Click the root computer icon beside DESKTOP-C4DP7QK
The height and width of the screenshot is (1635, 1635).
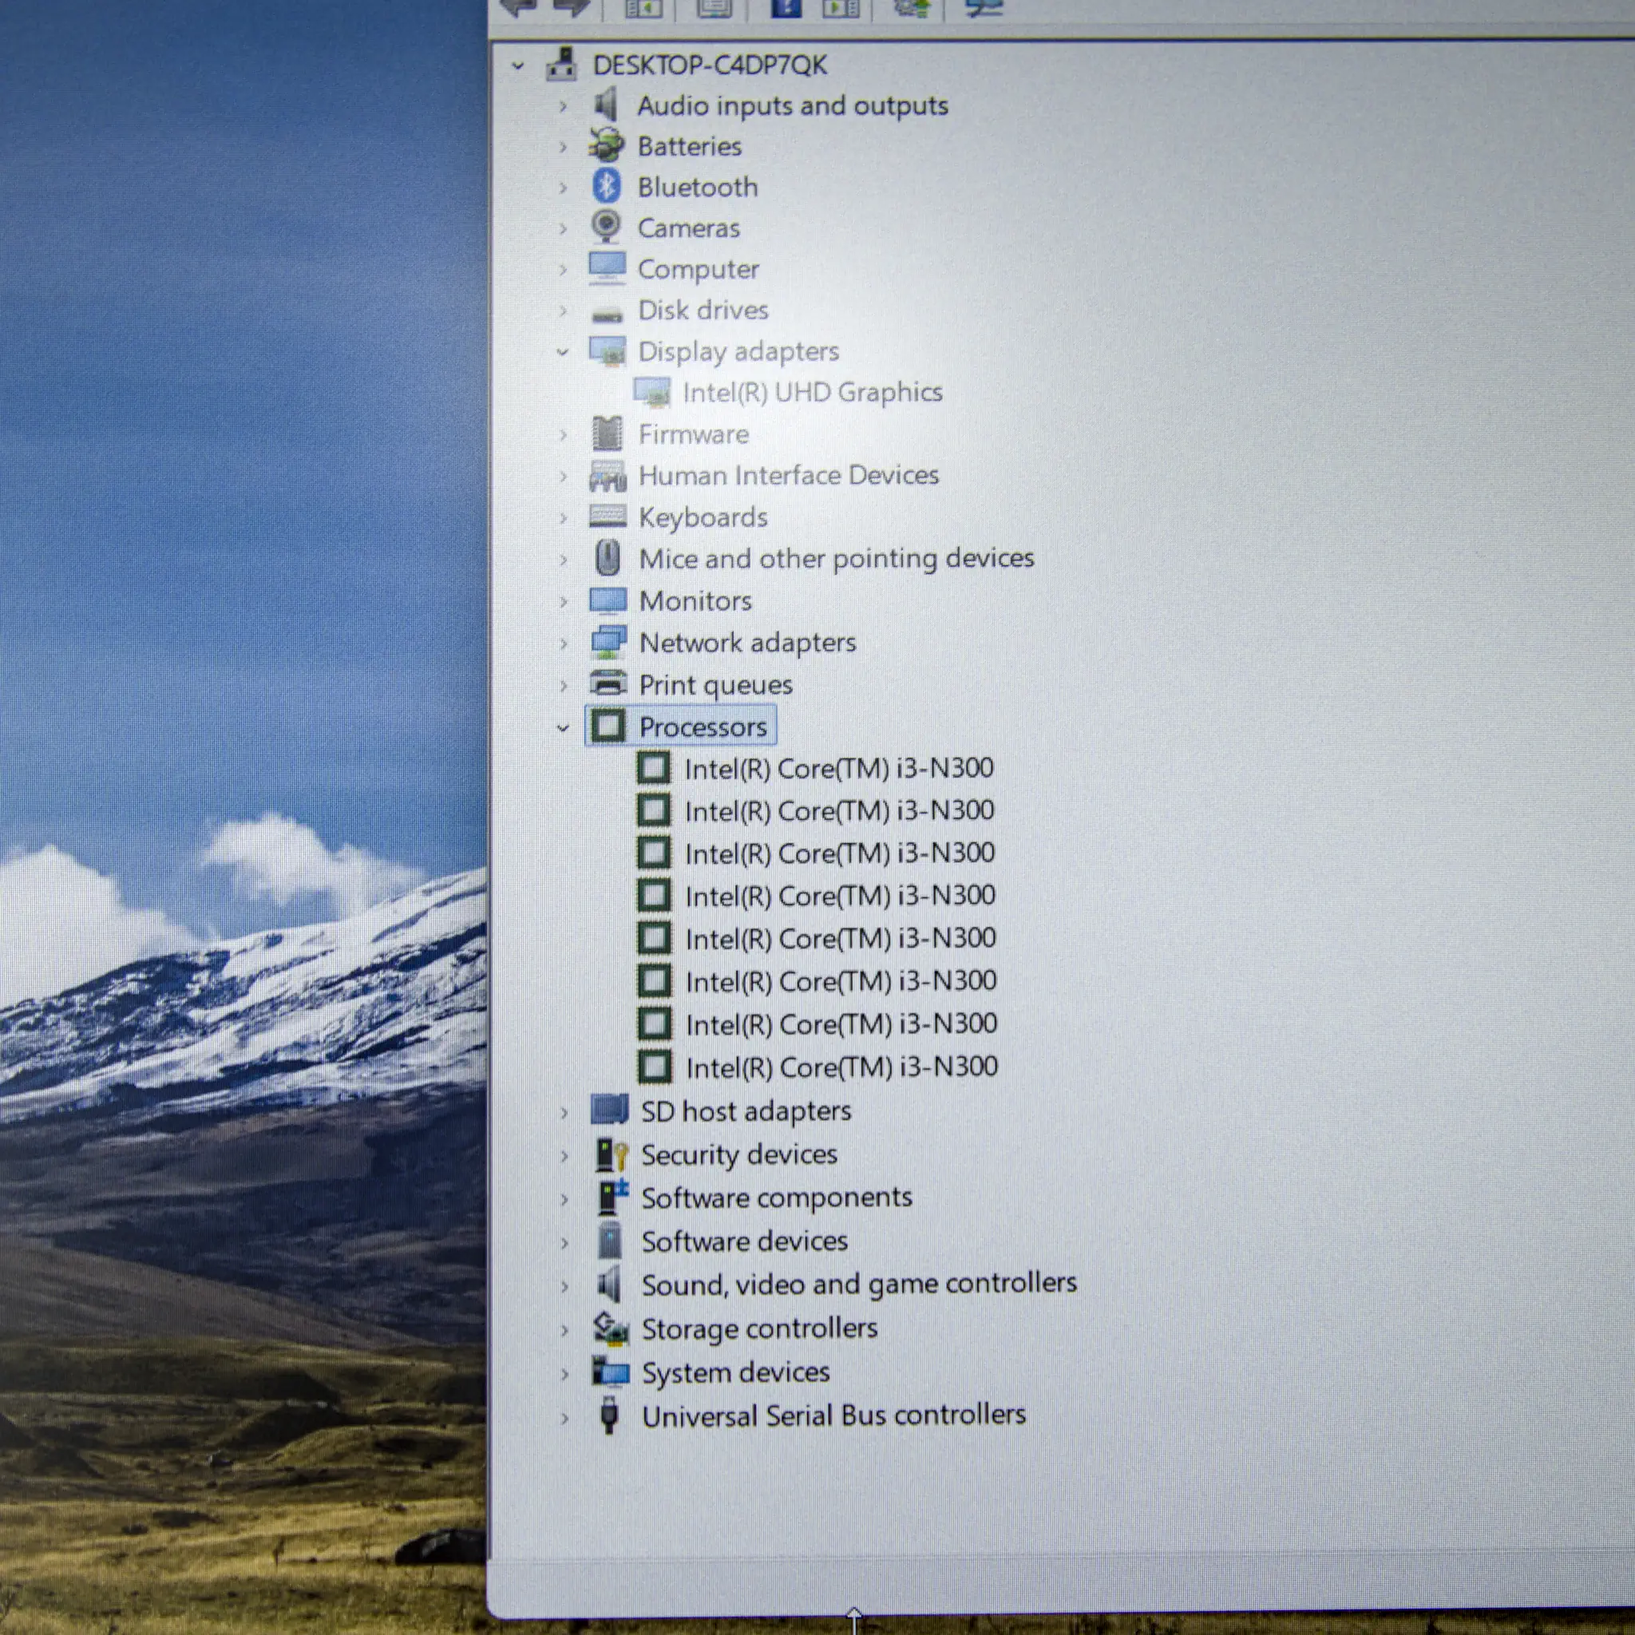click(561, 65)
